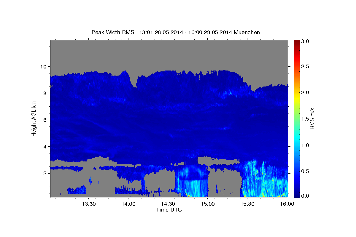The height and width of the screenshot is (237, 356).
Task: Click the 'Muenchen' location in the title
Action: point(247,32)
